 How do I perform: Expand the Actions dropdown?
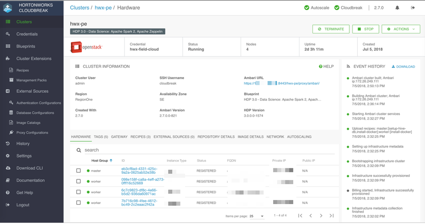point(401,29)
